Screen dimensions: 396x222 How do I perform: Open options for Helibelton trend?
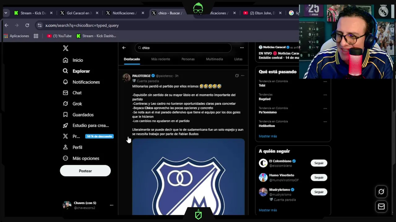click(x=325, y=122)
